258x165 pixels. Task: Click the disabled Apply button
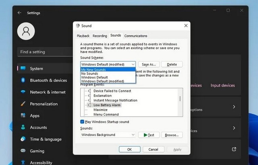coord(177,149)
